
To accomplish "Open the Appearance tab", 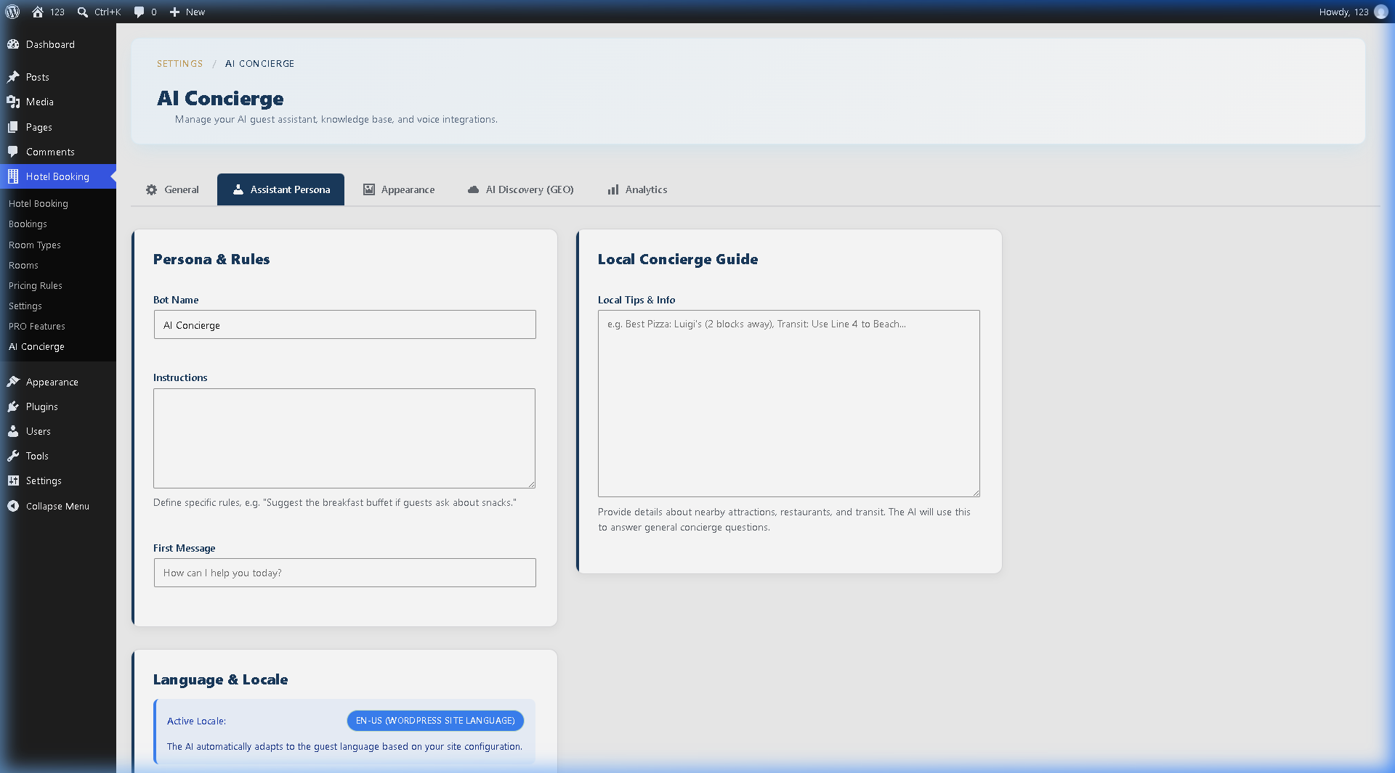I will [x=399, y=189].
